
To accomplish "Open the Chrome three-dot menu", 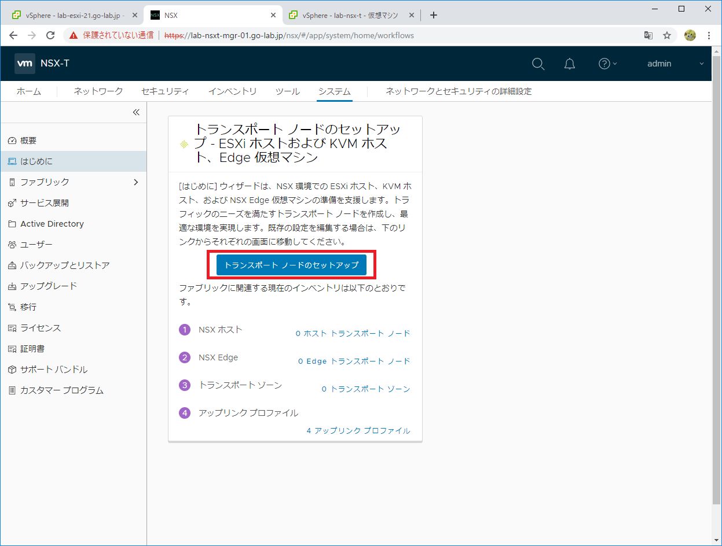I will click(x=709, y=35).
